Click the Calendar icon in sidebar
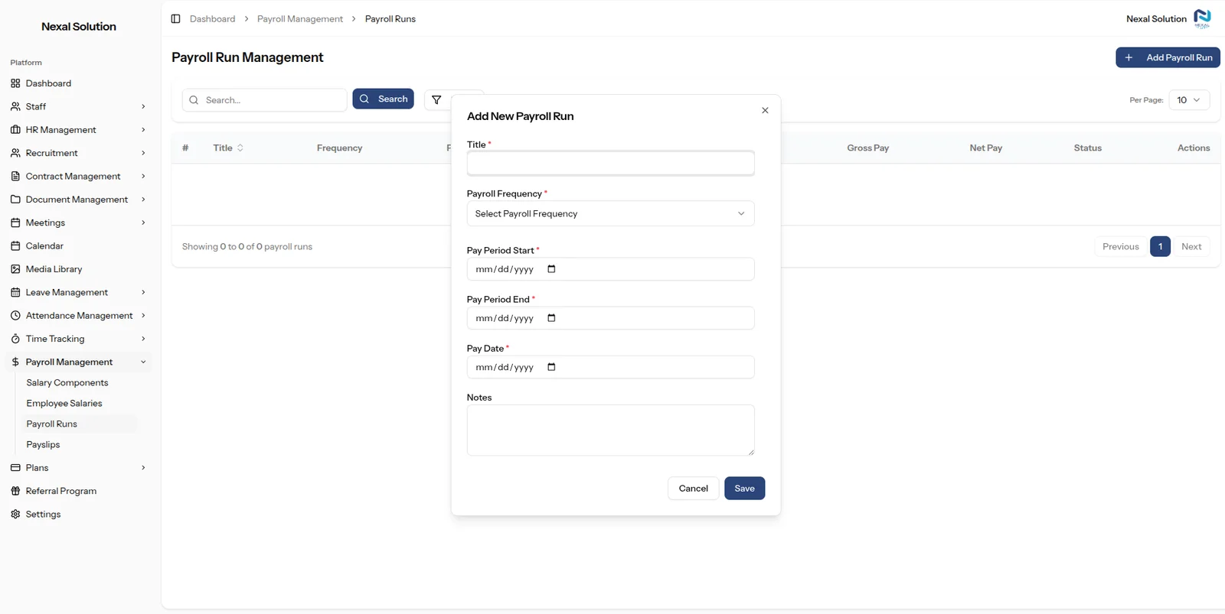The image size is (1225, 614). click(x=15, y=246)
